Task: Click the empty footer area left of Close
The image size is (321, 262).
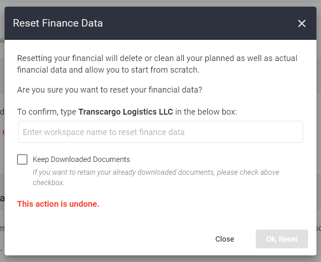Action: pyautogui.click(x=104, y=239)
